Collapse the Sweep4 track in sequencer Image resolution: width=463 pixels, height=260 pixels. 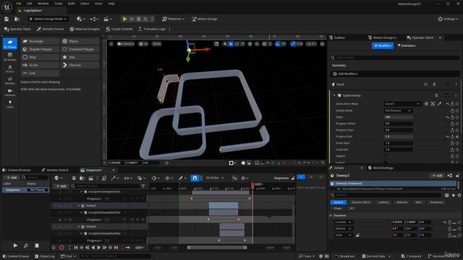click(x=79, y=227)
